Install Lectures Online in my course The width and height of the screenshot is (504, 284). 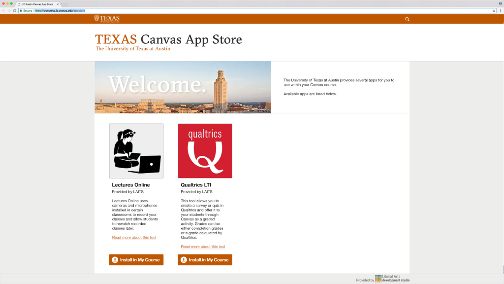(x=136, y=260)
